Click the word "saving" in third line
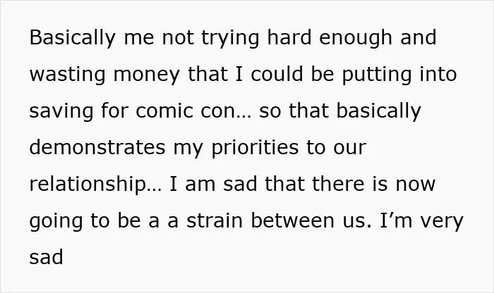 (61, 111)
